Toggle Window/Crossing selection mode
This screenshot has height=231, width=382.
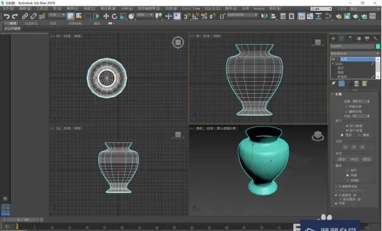96,16
